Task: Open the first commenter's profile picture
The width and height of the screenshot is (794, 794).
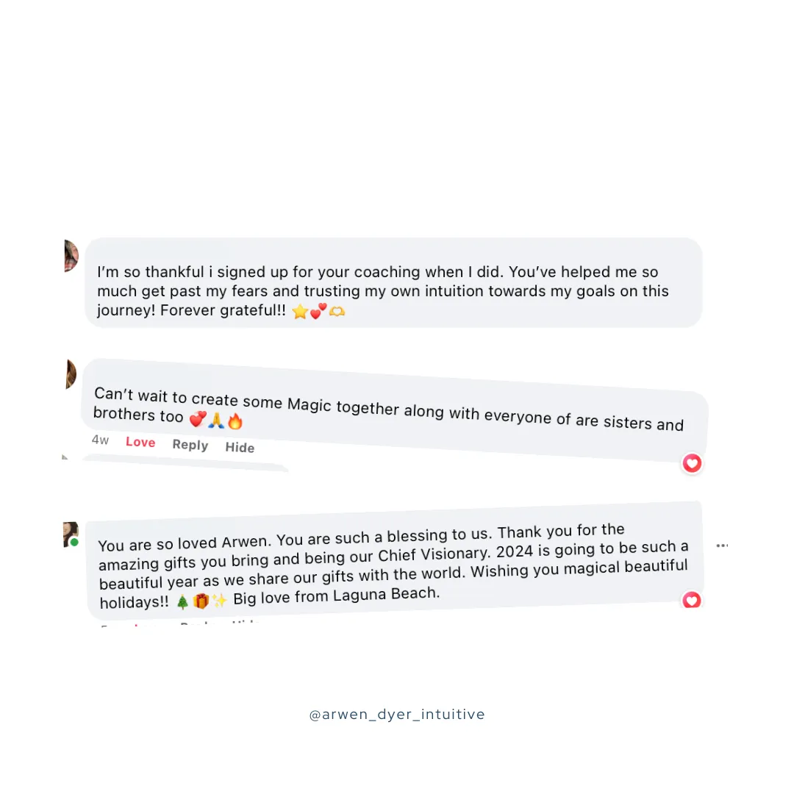Action: 71,256
